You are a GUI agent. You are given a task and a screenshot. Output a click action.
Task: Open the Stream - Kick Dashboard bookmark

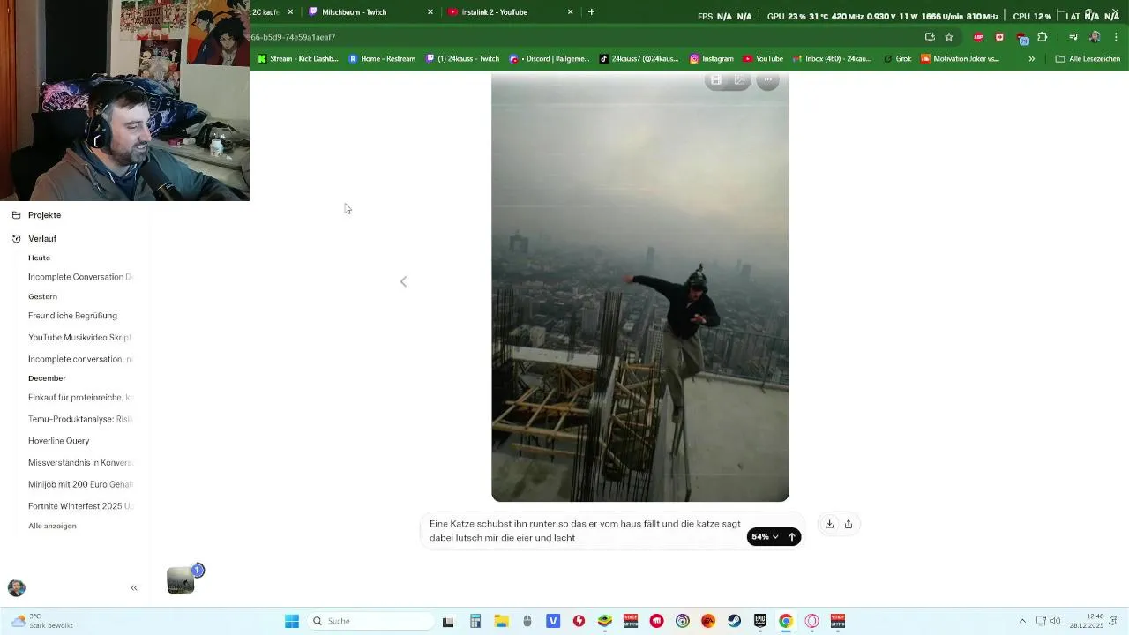[298, 59]
